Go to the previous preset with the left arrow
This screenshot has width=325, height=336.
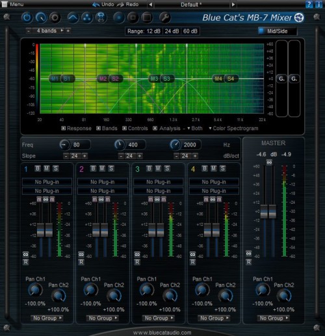click(151, 5)
